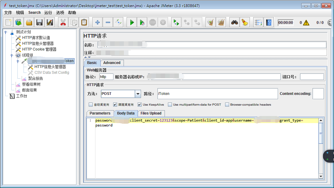
Task: Toggle the 跟随重定向 checkbox
Action: pyautogui.click(x=115, y=104)
